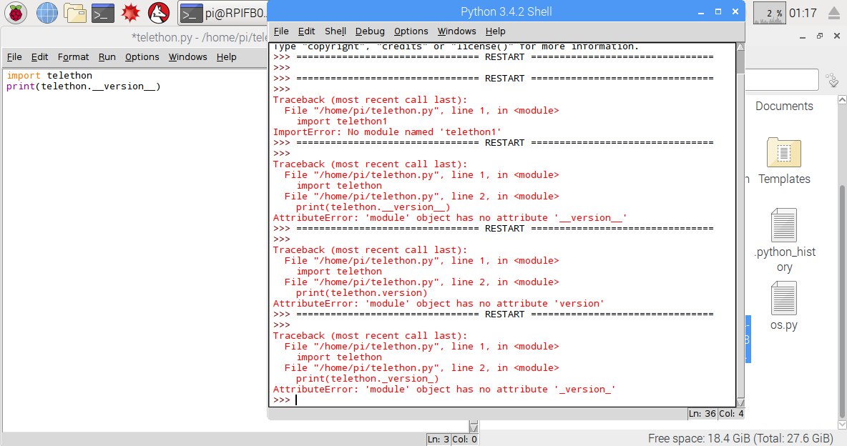Open Format menu in telethon.py editor
The width and height of the screenshot is (847, 446).
pos(73,56)
